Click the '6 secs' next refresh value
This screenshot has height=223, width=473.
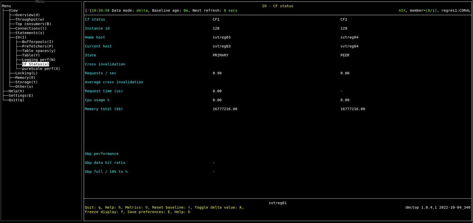coord(230,10)
